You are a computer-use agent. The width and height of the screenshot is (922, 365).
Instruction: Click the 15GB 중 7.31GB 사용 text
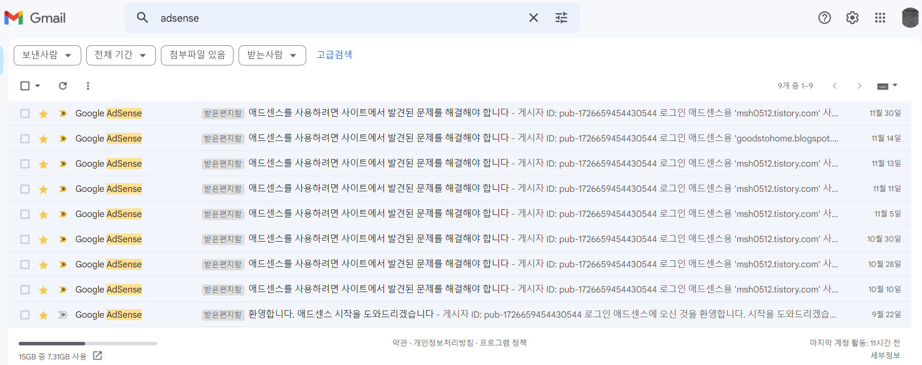click(52, 356)
